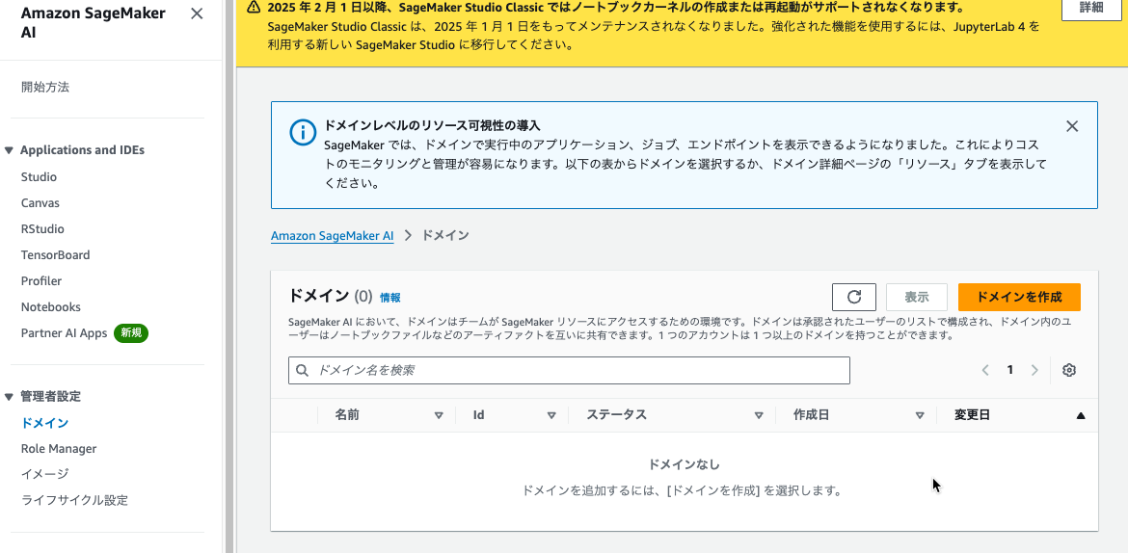Open Partner AI Apps in the sidebar

click(x=64, y=333)
